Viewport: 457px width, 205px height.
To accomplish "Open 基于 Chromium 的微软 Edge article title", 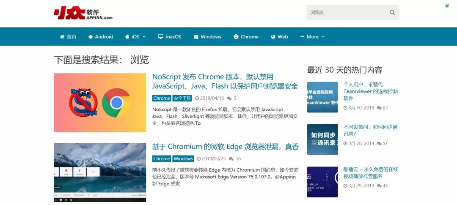I will 225,147.
